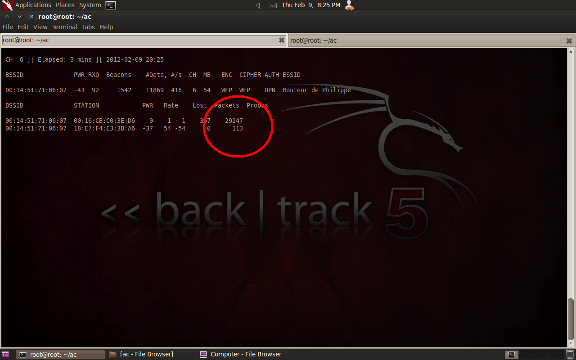Open the Edit menu
The width and height of the screenshot is (576, 360).
23,27
